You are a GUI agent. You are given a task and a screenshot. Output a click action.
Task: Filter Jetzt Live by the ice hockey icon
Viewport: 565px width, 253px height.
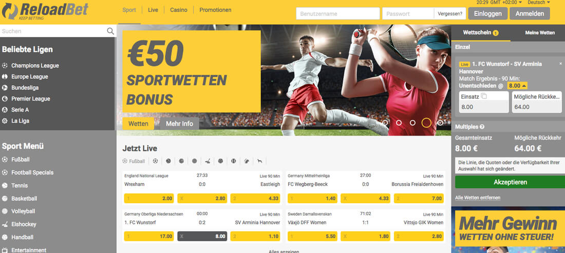pyautogui.click(x=208, y=161)
